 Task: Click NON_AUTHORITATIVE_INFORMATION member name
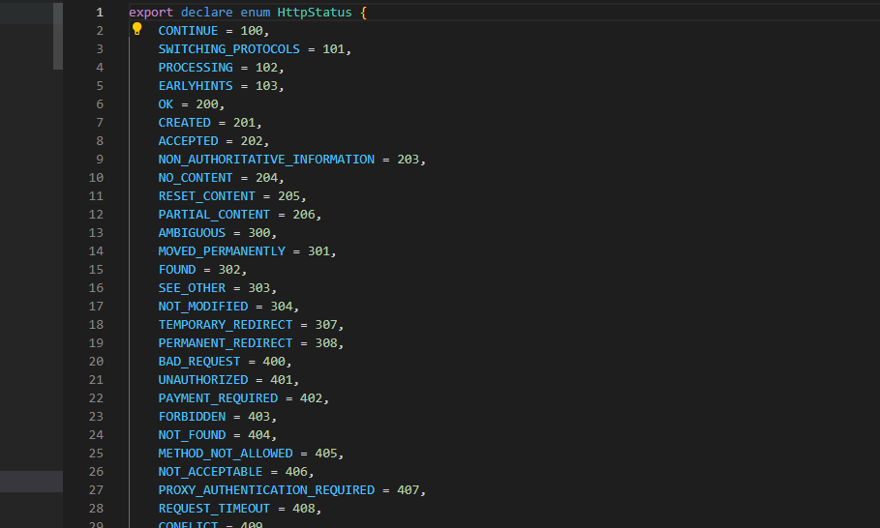tap(266, 160)
